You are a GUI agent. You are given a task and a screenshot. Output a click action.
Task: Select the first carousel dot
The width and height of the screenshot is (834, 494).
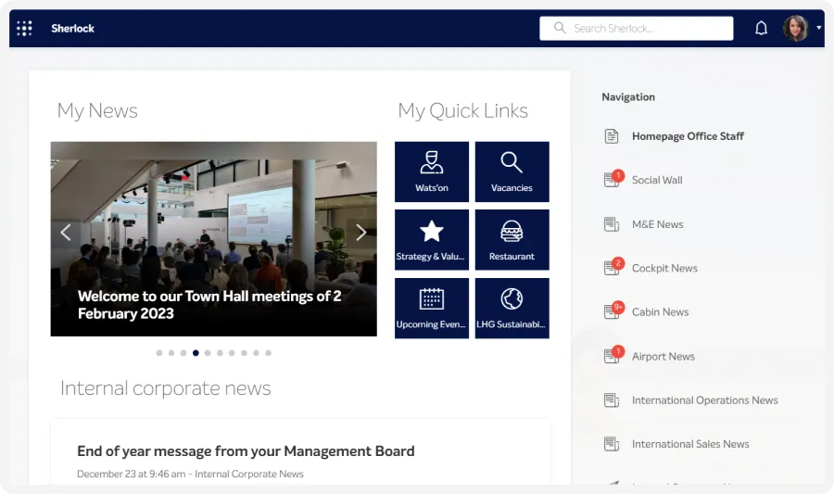(159, 353)
